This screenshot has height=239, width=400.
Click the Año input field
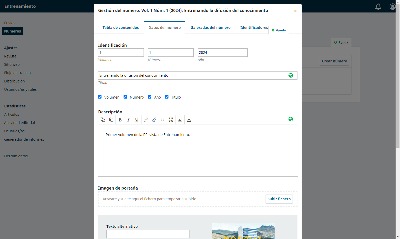pyautogui.click(x=223, y=53)
